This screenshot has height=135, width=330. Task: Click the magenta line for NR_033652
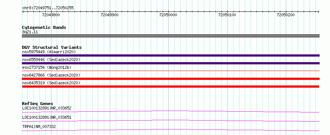[171, 111]
